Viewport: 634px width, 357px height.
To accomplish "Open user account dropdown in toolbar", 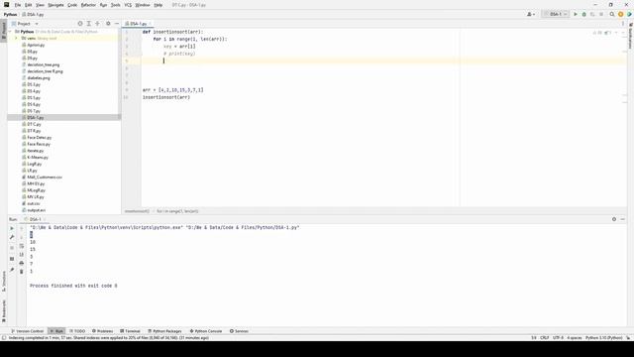I will click(x=531, y=14).
